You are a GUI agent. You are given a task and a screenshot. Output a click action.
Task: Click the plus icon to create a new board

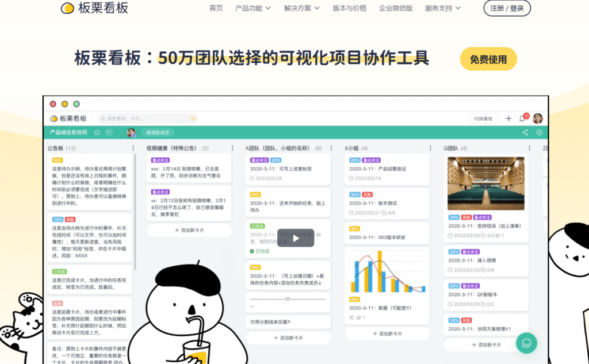pyautogui.click(x=508, y=118)
